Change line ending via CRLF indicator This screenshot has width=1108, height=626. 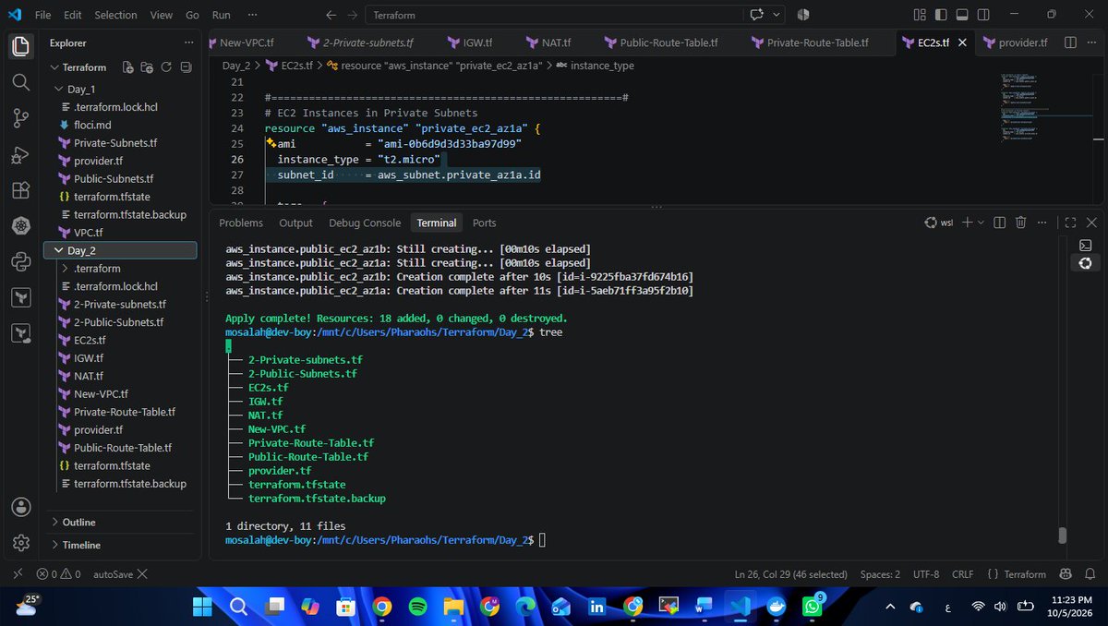pos(964,573)
